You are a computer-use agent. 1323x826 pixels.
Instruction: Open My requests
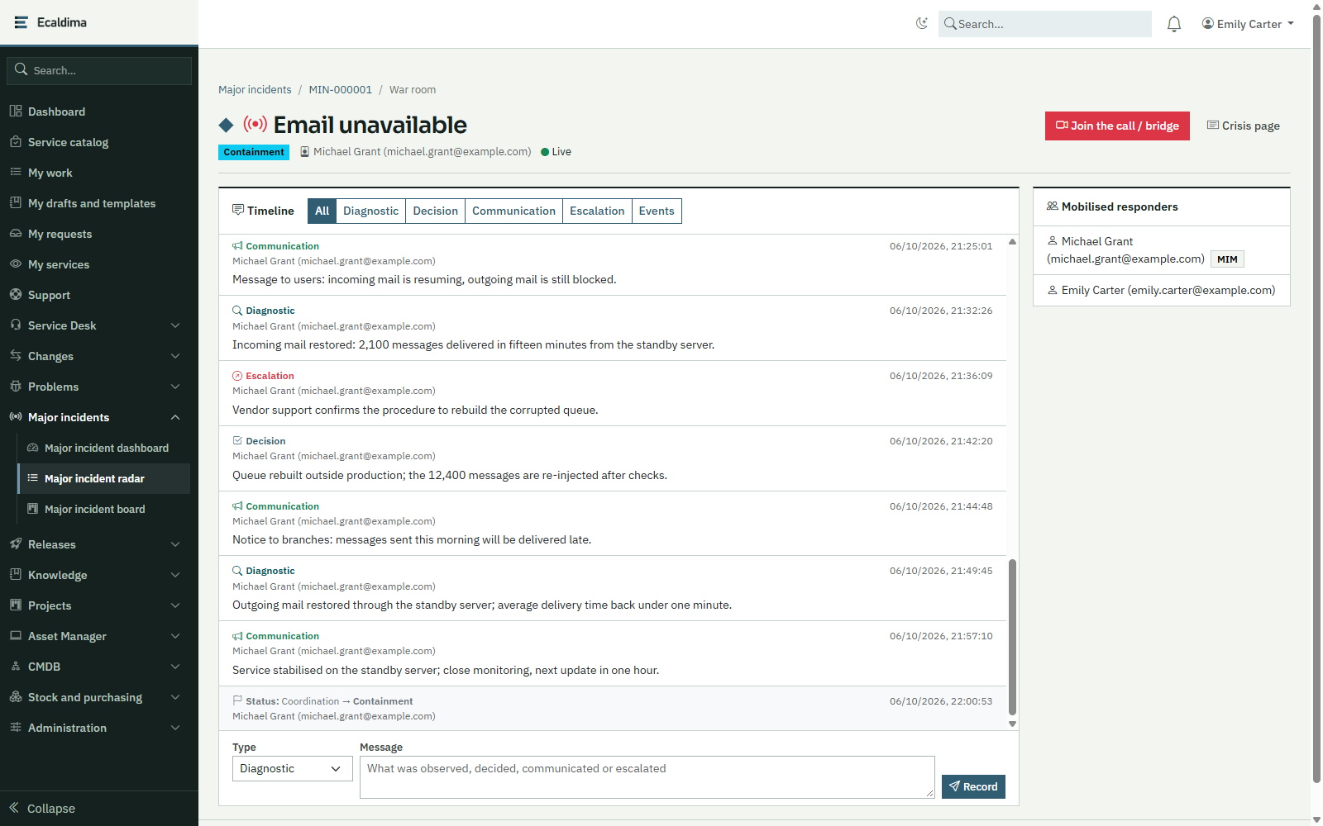99,234
